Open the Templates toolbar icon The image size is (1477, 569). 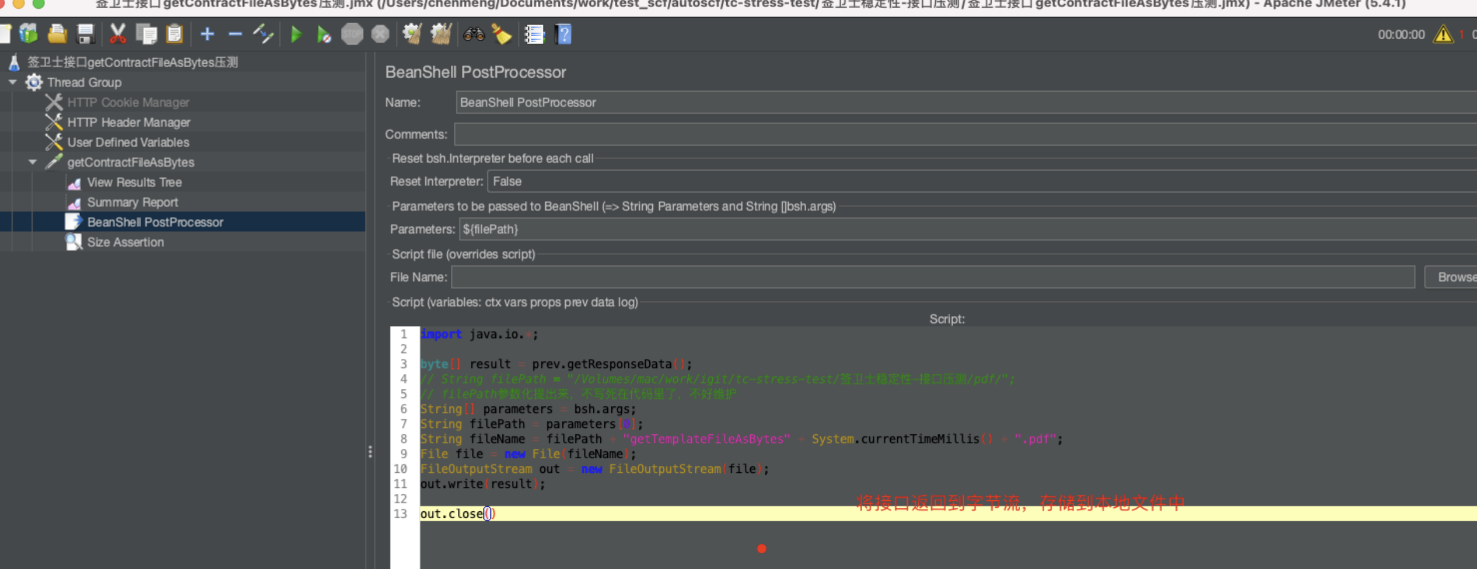28,34
